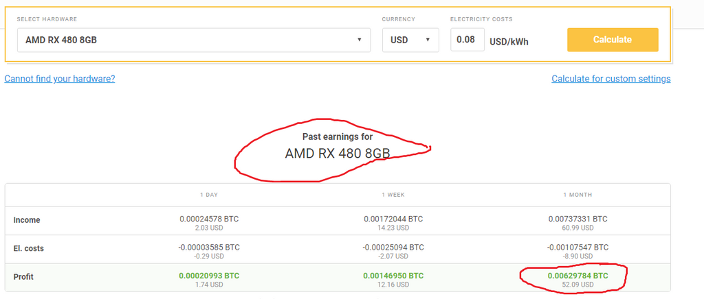Click the 14.23 USD income amount
The image size is (704, 299).
coord(393,228)
